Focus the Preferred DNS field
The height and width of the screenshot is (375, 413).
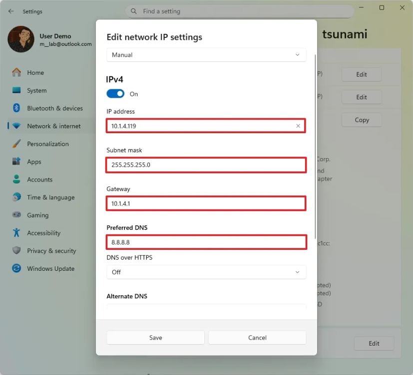coord(206,242)
